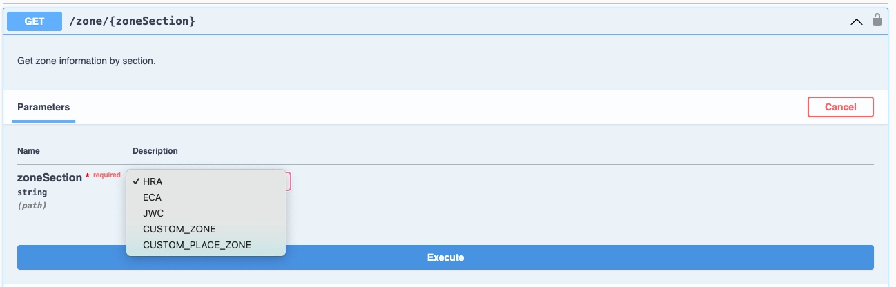
Task: Click the Name column header
Action: pyautogui.click(x=28, y=151)
